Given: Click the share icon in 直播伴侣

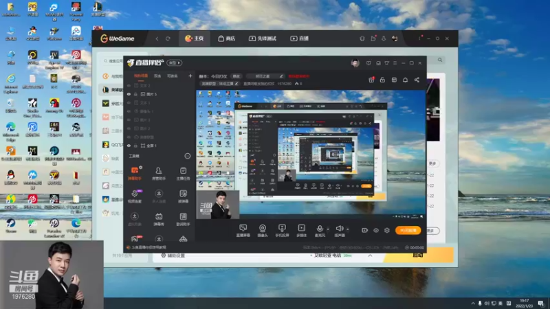Looking at the screenshot, I should coord(417,80).
